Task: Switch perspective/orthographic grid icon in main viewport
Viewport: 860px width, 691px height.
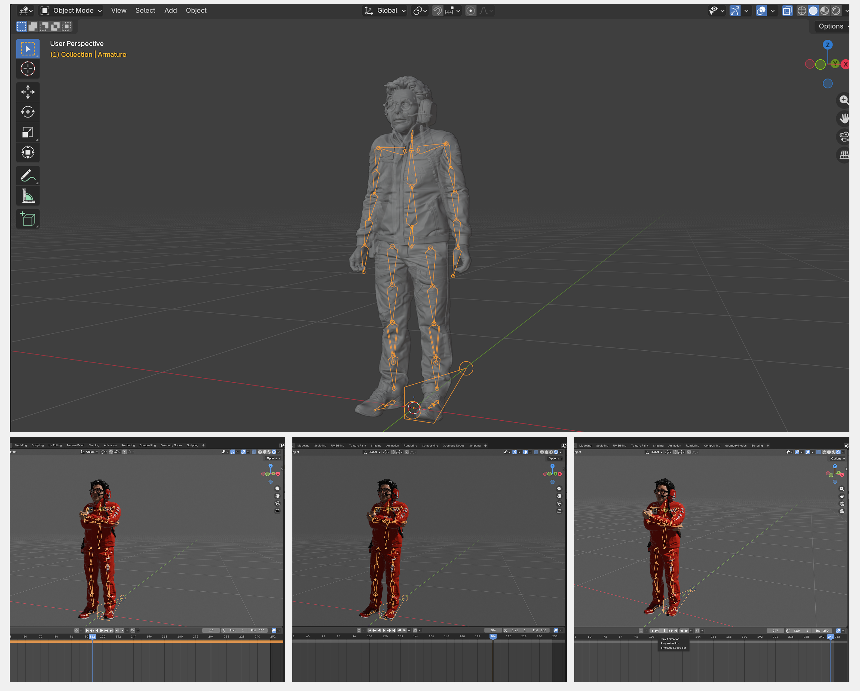Action: coord(843,155)
